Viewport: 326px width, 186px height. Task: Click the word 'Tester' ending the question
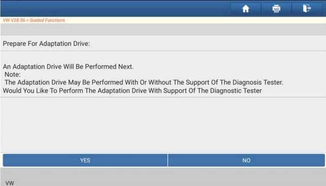pos(252,91)
